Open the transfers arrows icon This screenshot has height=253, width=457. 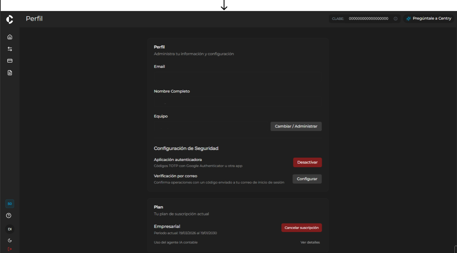coord(10,49)
